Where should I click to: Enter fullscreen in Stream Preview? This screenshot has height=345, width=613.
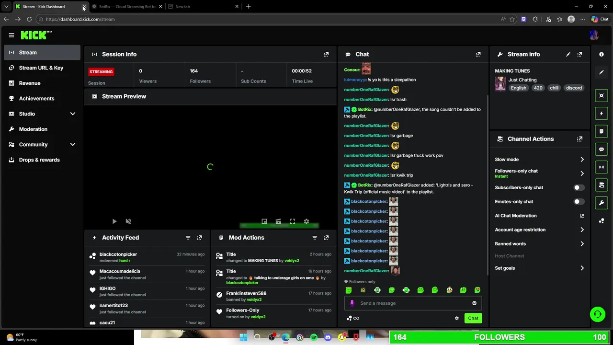[292, 221]
